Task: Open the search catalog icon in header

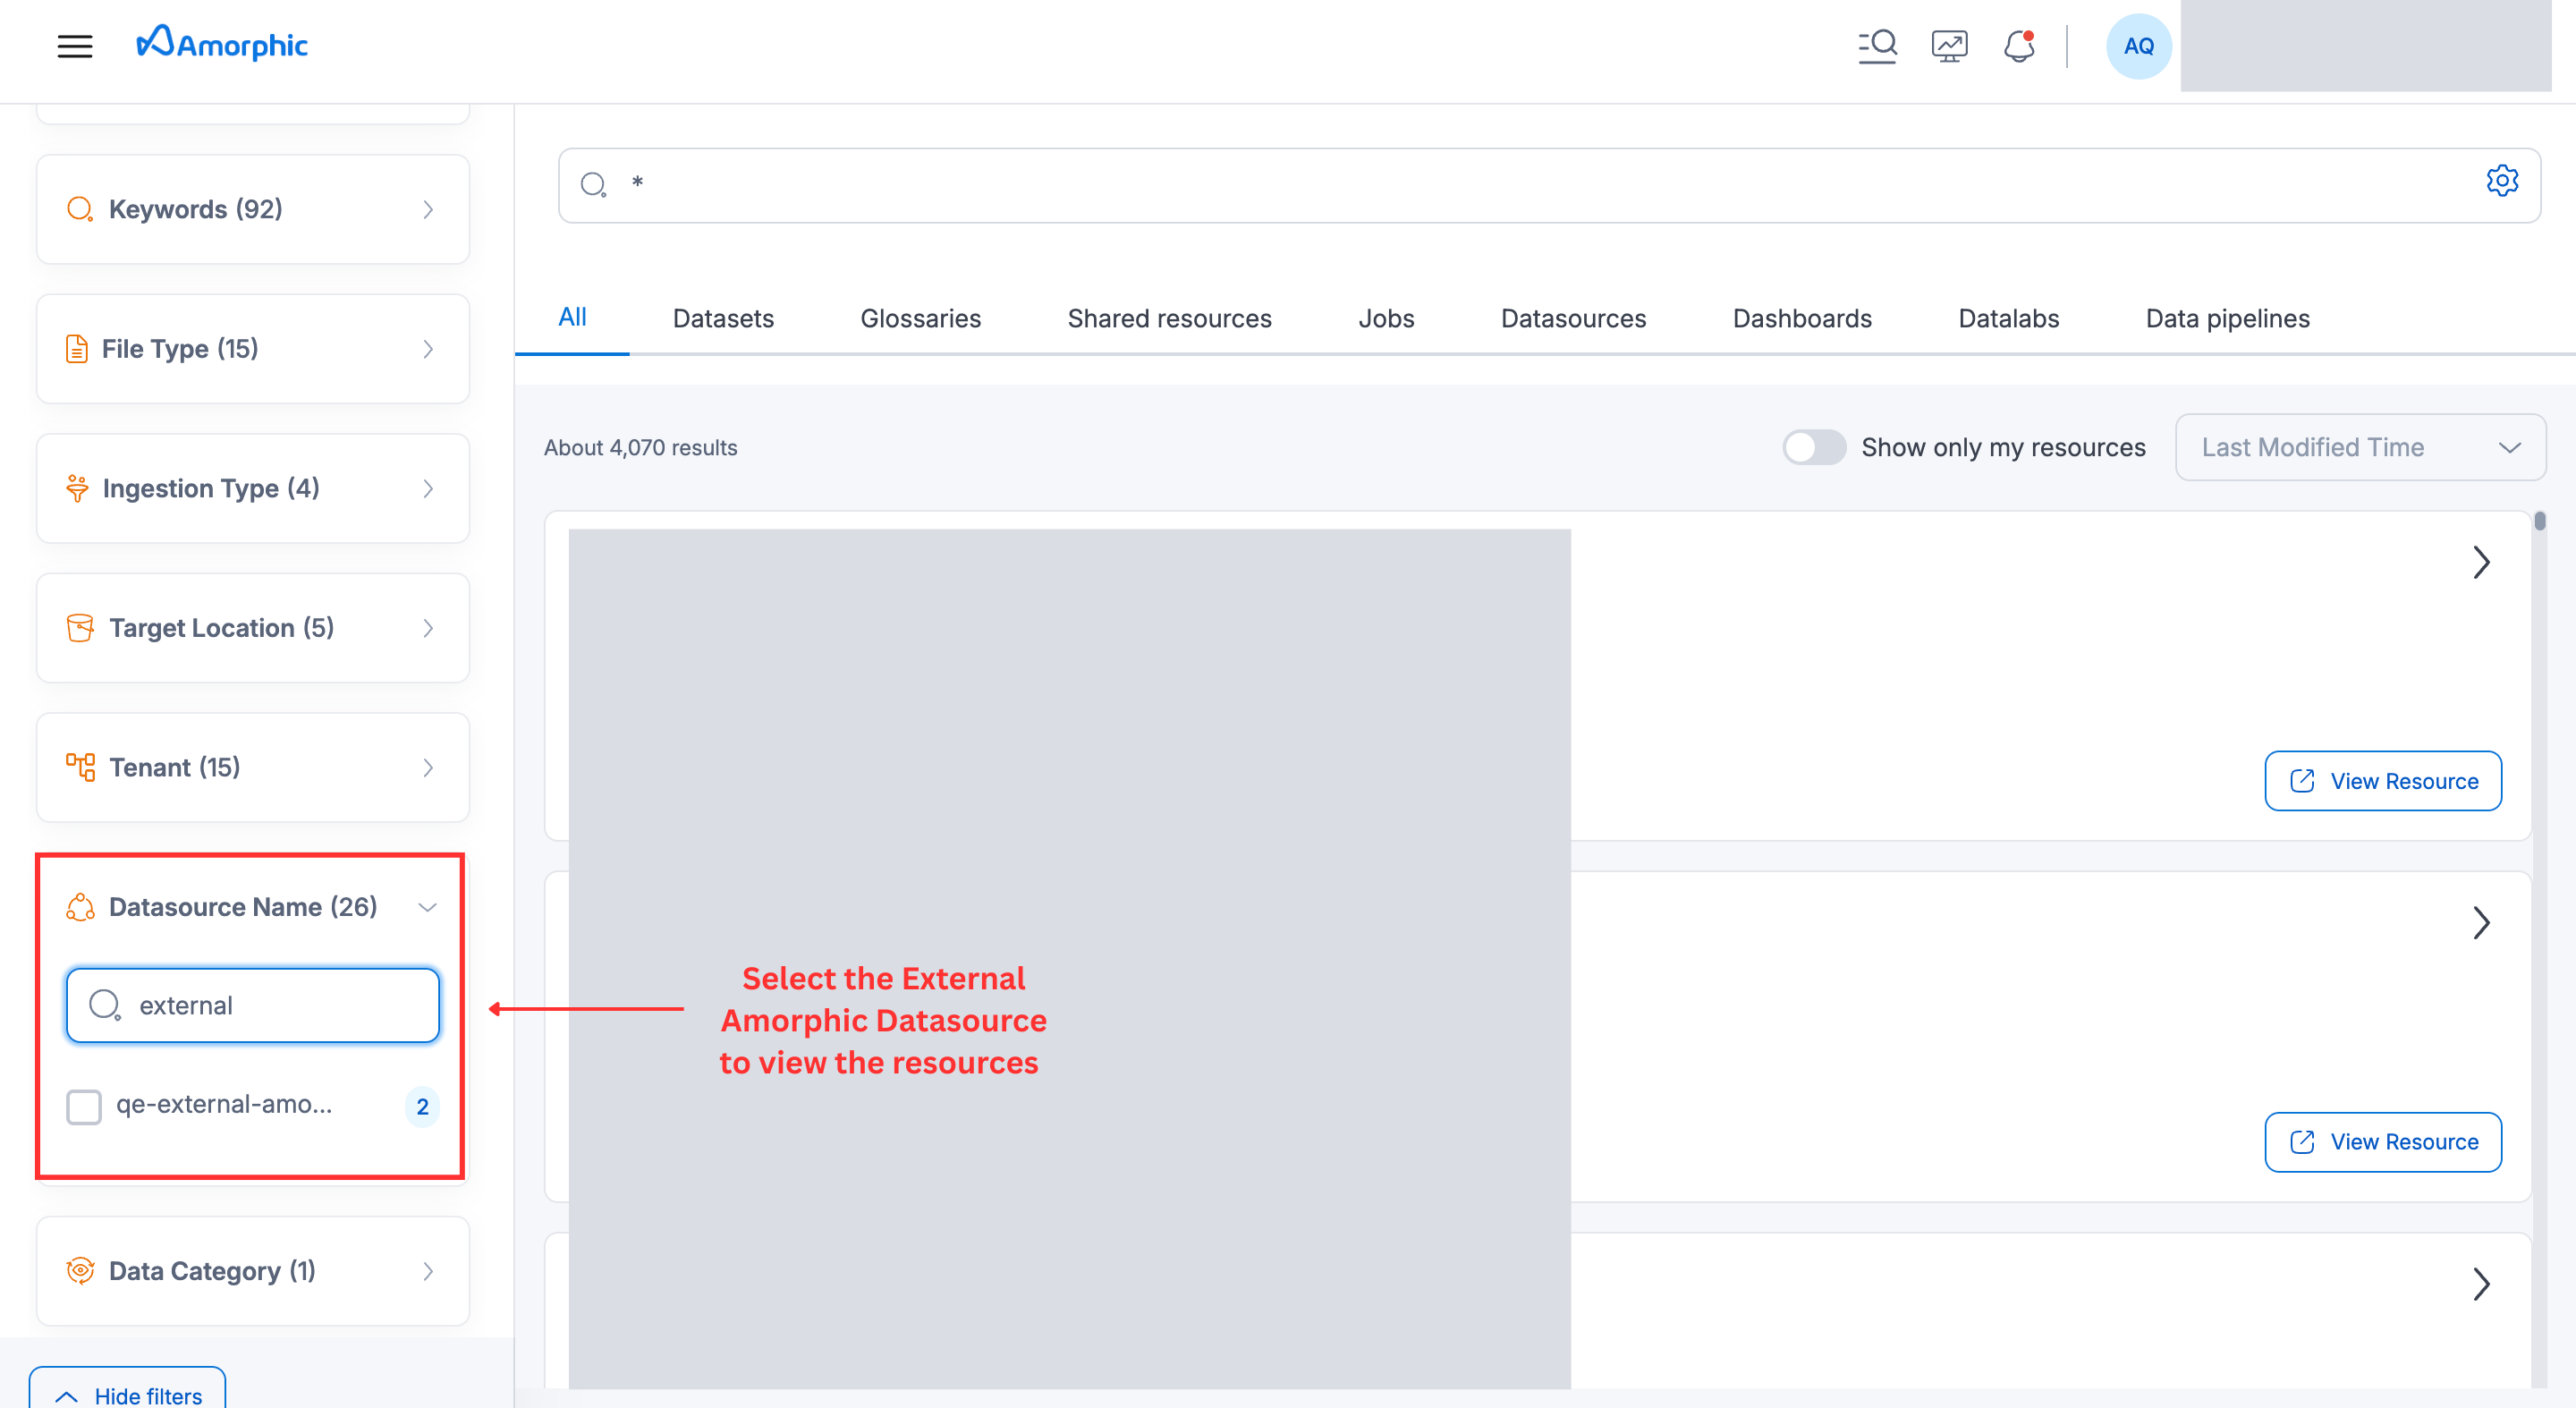Action: coord(1877,46)
